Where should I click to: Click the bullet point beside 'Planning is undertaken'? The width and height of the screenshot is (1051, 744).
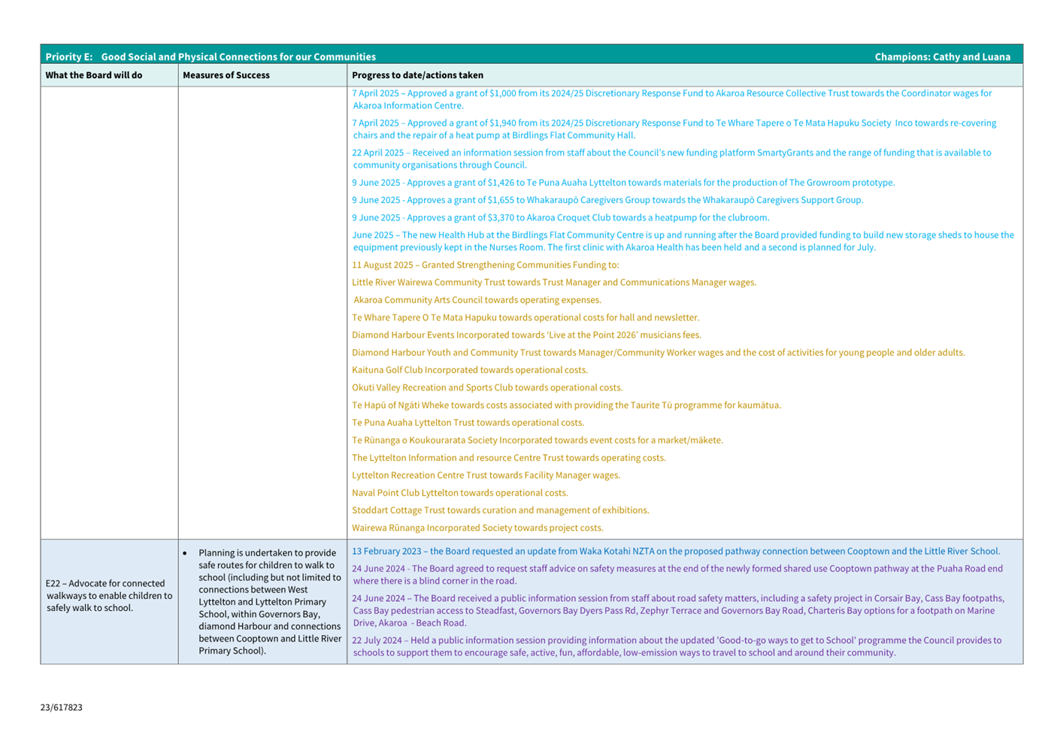[185, 554]
